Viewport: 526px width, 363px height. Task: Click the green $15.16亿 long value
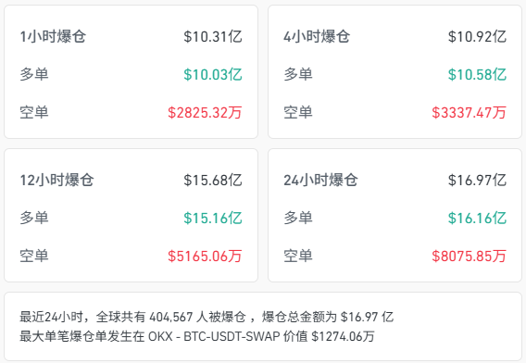(213, 218)
